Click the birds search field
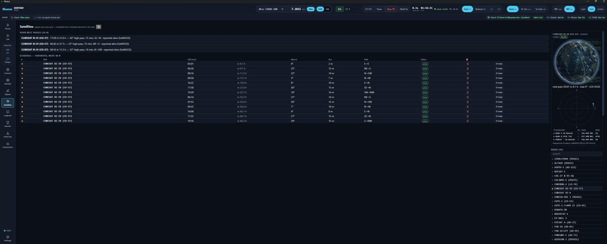The image size is (607, 244). (x=576, y=154)
